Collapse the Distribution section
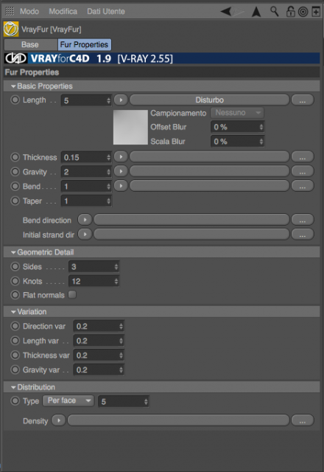324x472 pixels. click(x=13, y=387)
